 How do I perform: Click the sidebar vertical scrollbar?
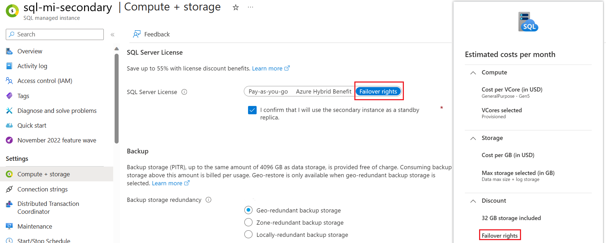[x=116, y=97]
